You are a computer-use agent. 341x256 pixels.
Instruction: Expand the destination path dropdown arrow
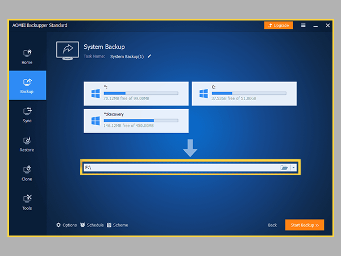click(294, 167)
